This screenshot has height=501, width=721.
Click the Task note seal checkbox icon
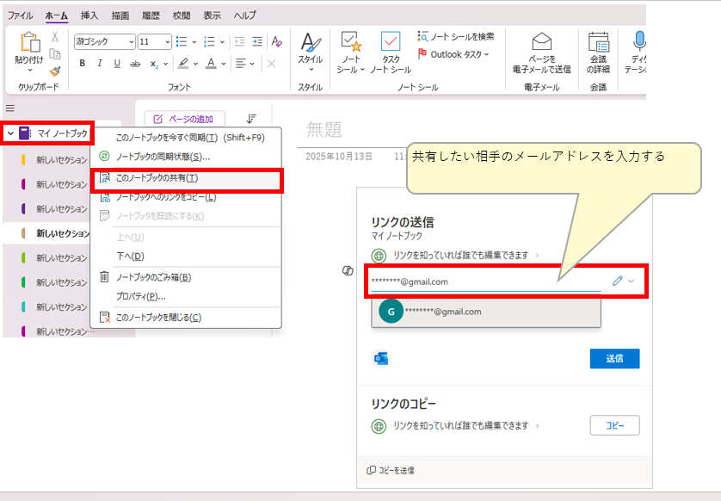(391, 41)
